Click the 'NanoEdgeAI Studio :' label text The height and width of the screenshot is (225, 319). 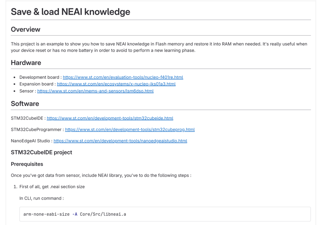(x=31, y=141)
